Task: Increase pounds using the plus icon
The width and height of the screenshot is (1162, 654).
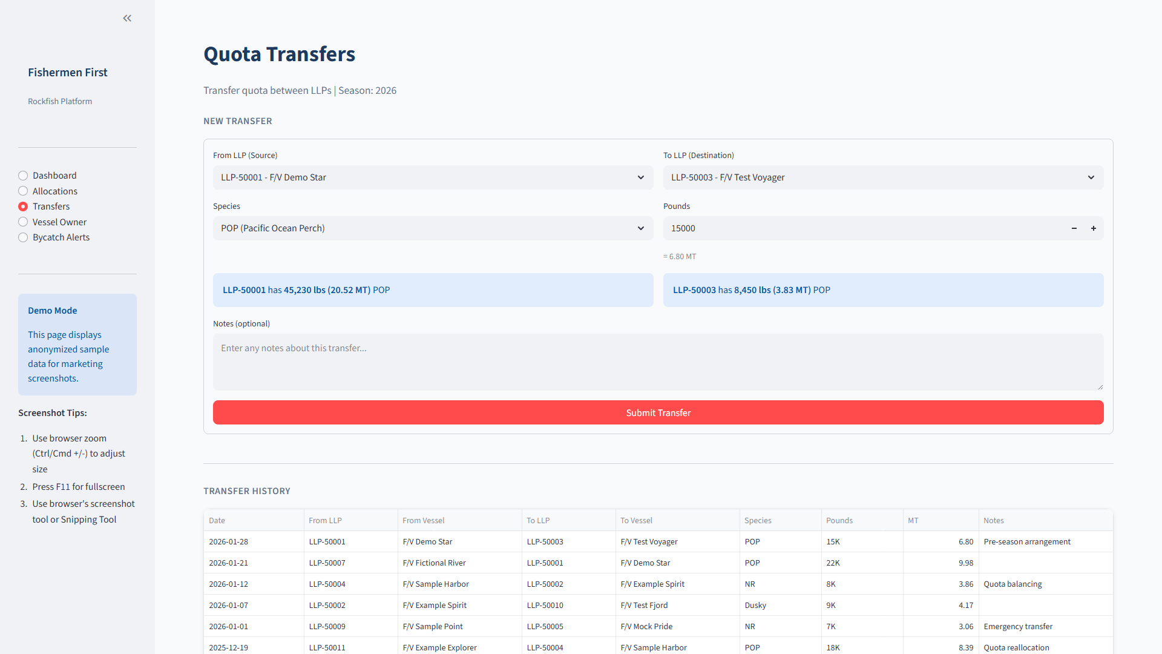Action: pos(1094,228)
